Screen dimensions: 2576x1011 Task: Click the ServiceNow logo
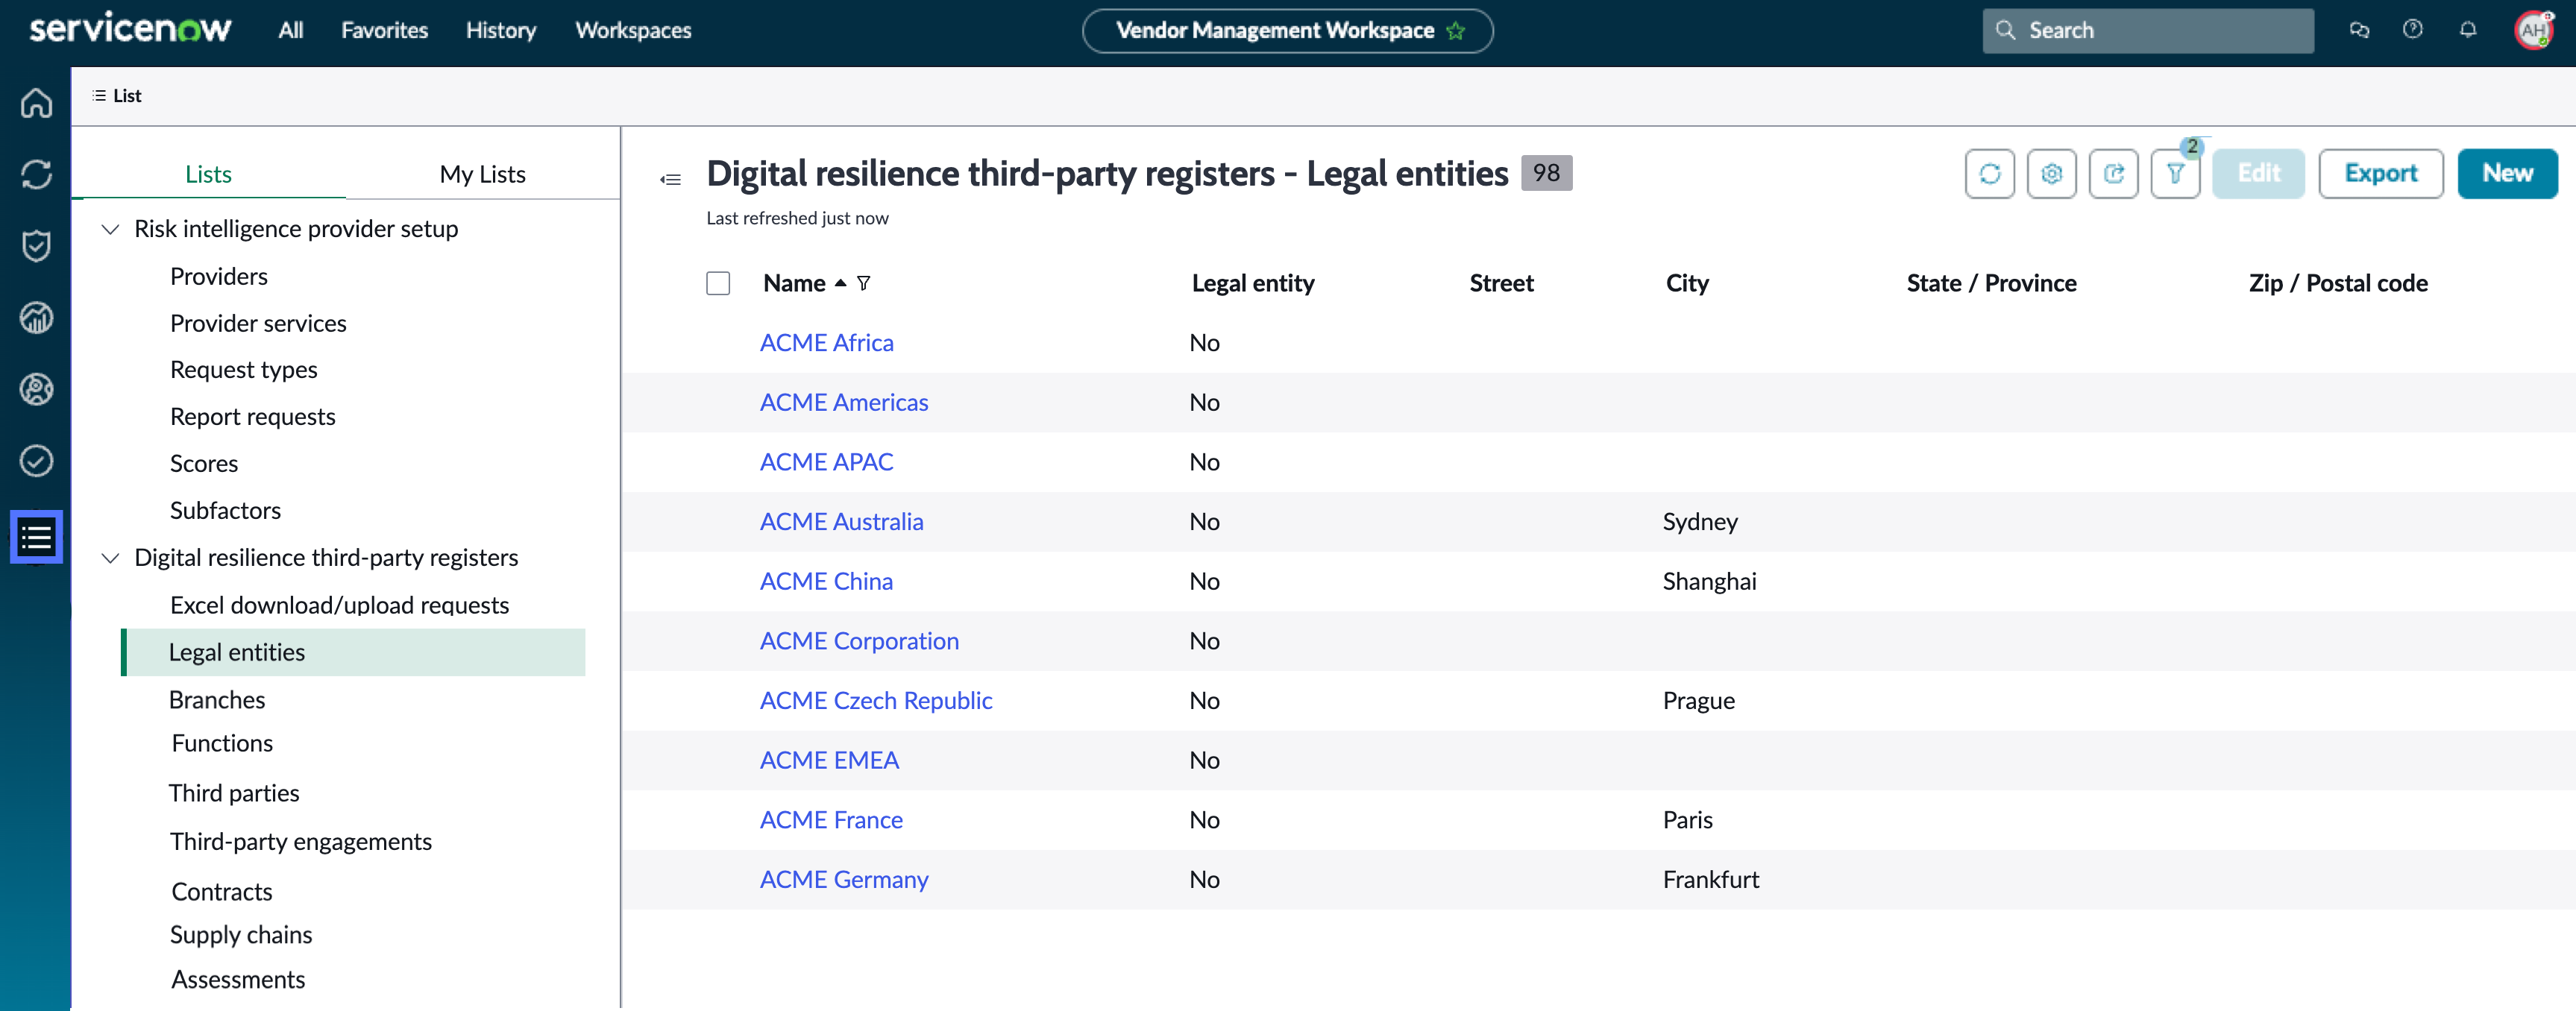pyautogui.click(x=130, y=28)
